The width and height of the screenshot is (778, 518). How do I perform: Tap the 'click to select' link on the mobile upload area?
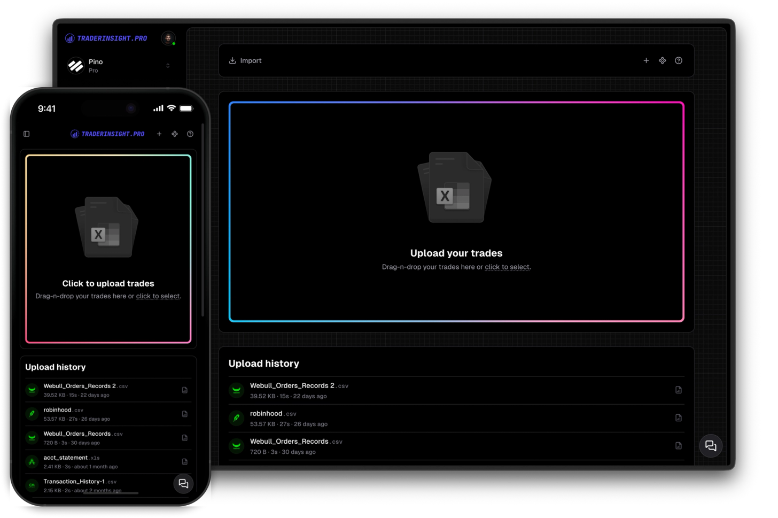click(x=158, y=296)
